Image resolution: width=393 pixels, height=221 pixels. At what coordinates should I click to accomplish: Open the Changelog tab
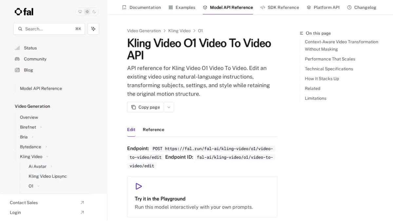click(362, 7)
